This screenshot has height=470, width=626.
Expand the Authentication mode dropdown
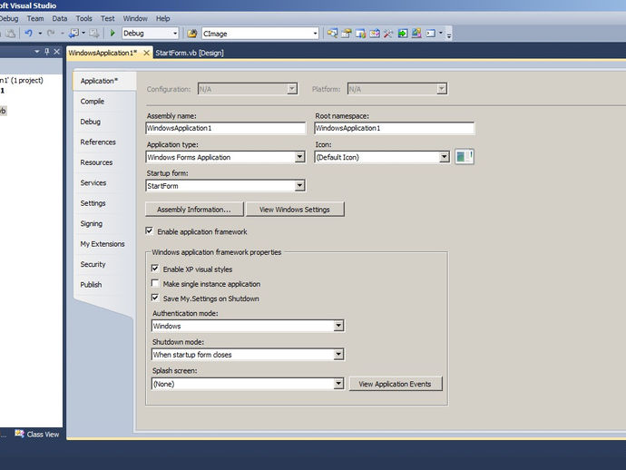point(338,326)
